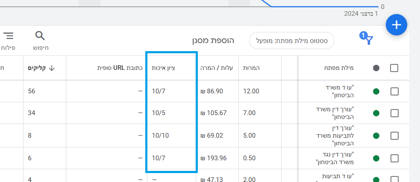Click the "המרות" column header
The image size is (420, 182).
(251, 68)
